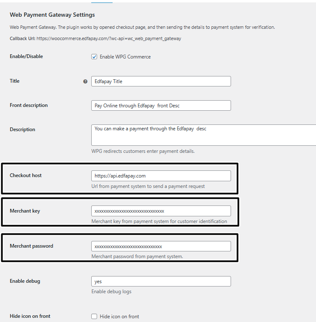Screen dimensions: 316x322
Task: Click the Enable debug label
Action: coord(25,281)
